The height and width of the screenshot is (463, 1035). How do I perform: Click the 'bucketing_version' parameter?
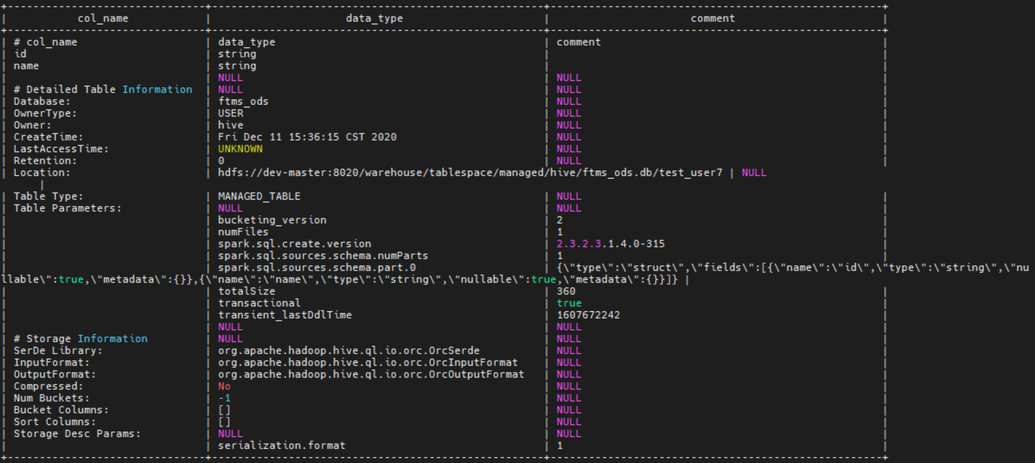coord(272,220)
